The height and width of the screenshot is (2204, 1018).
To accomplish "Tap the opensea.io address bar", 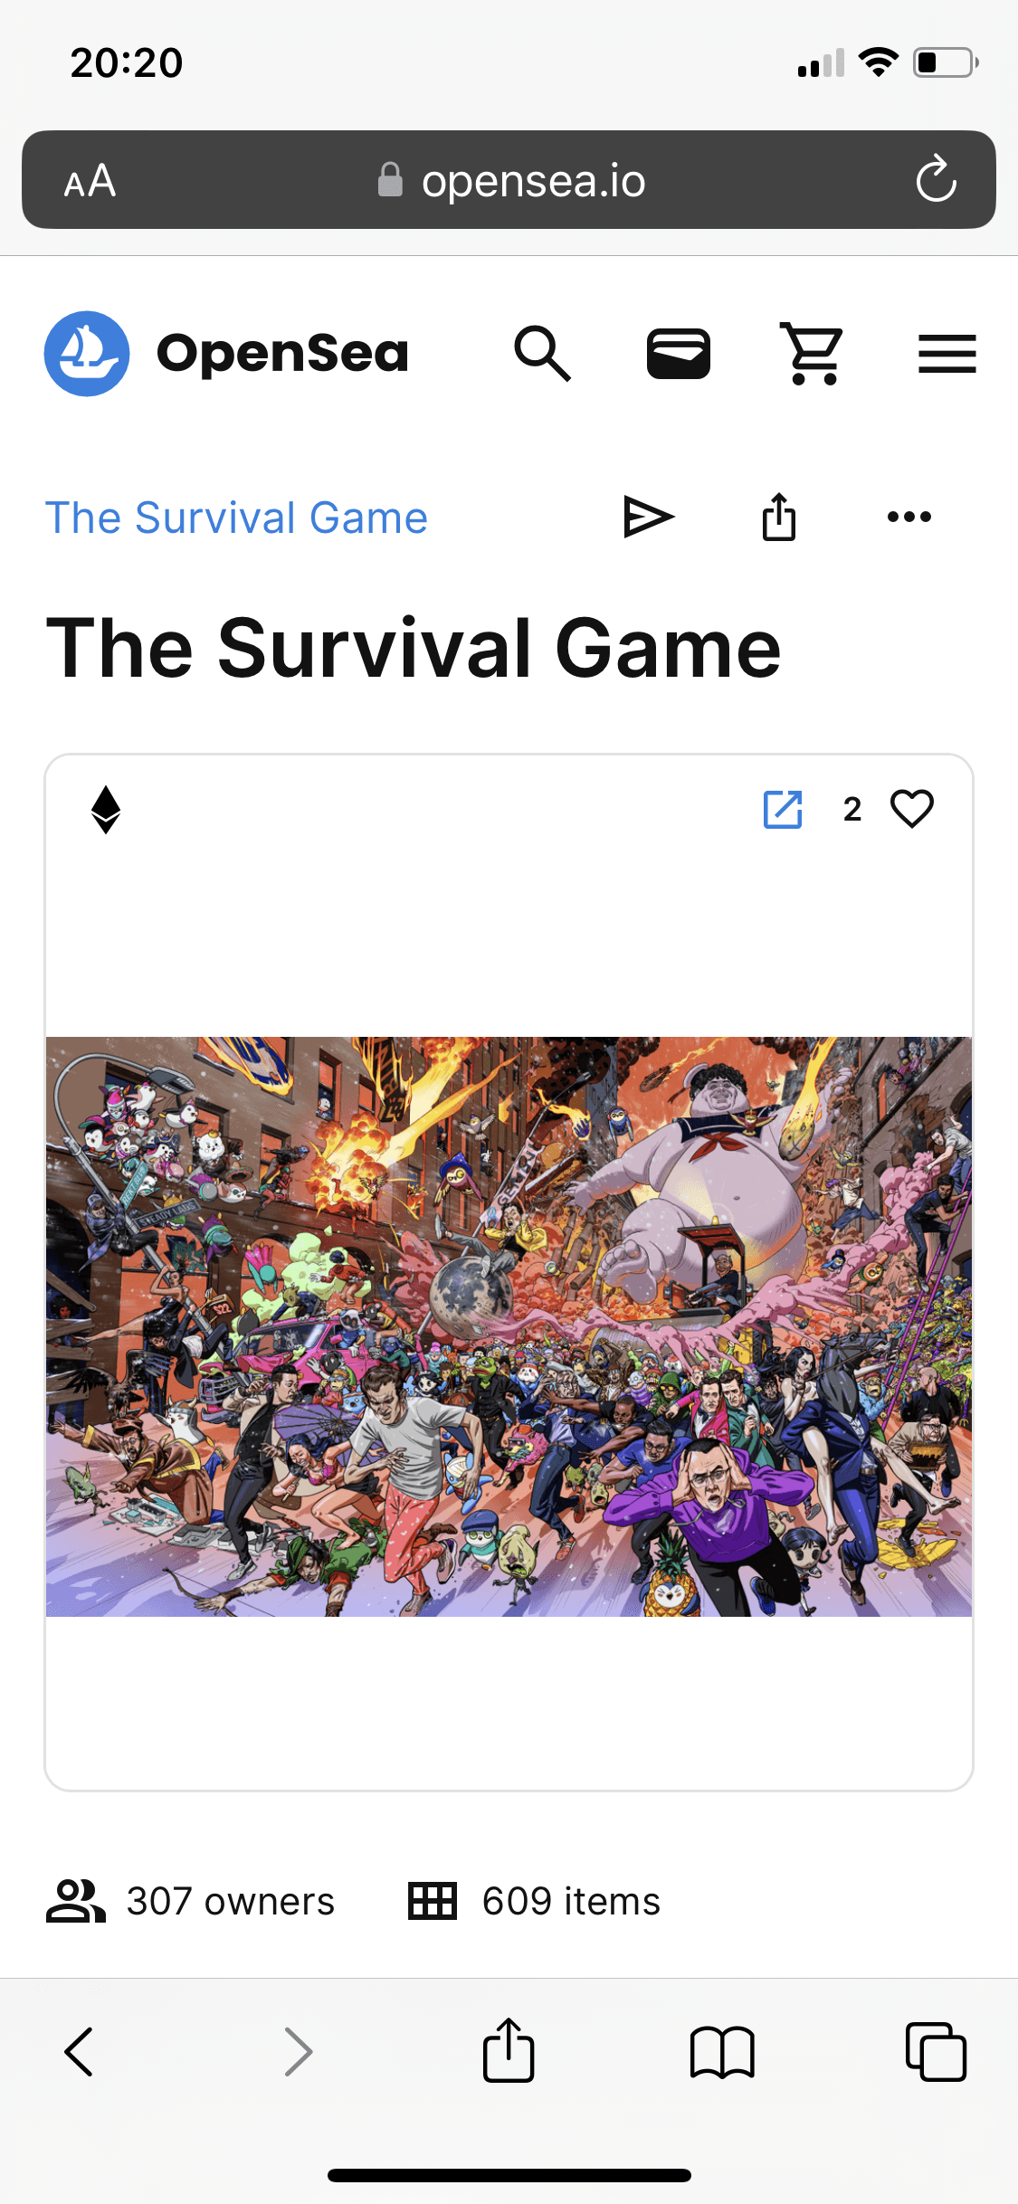I will [x=509, y=179].
